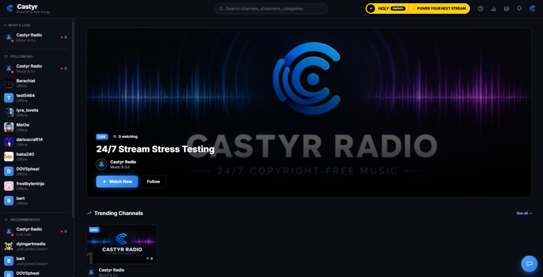Follow Castyr Radio from hero banner
The height and width of the screenshot is (277, 543).
click(153, 182)
